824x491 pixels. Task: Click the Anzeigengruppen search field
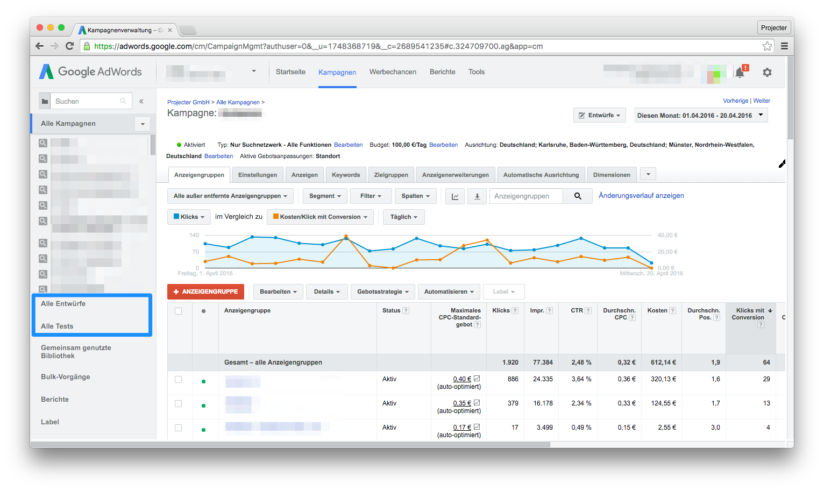pyautogui.click(x=526, y=196)
